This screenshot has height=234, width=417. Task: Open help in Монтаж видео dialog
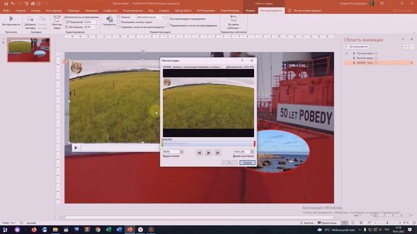point(242,60)
